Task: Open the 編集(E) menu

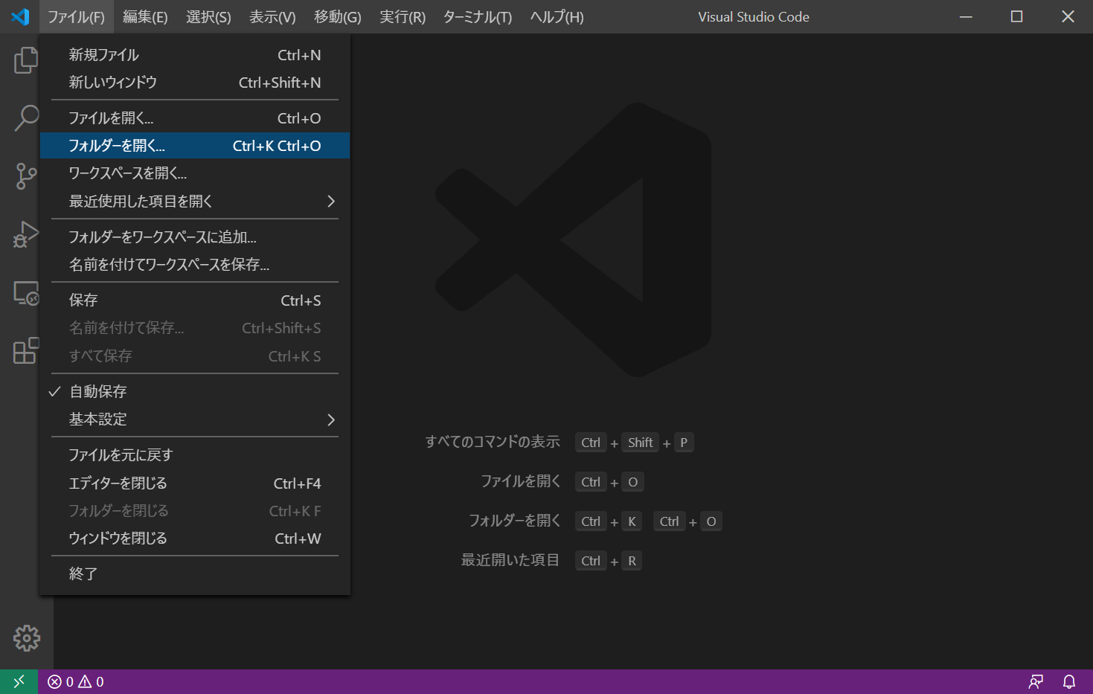Action: (x=145, y=16)
